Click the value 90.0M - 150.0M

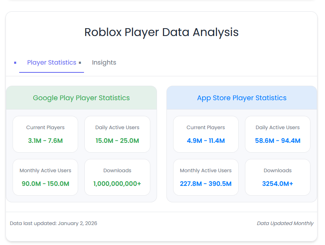pos(46,184)
